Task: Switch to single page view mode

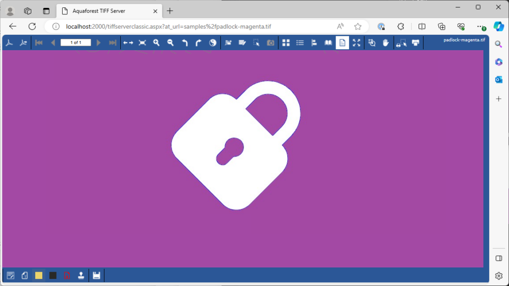Action: click(342, 43)
